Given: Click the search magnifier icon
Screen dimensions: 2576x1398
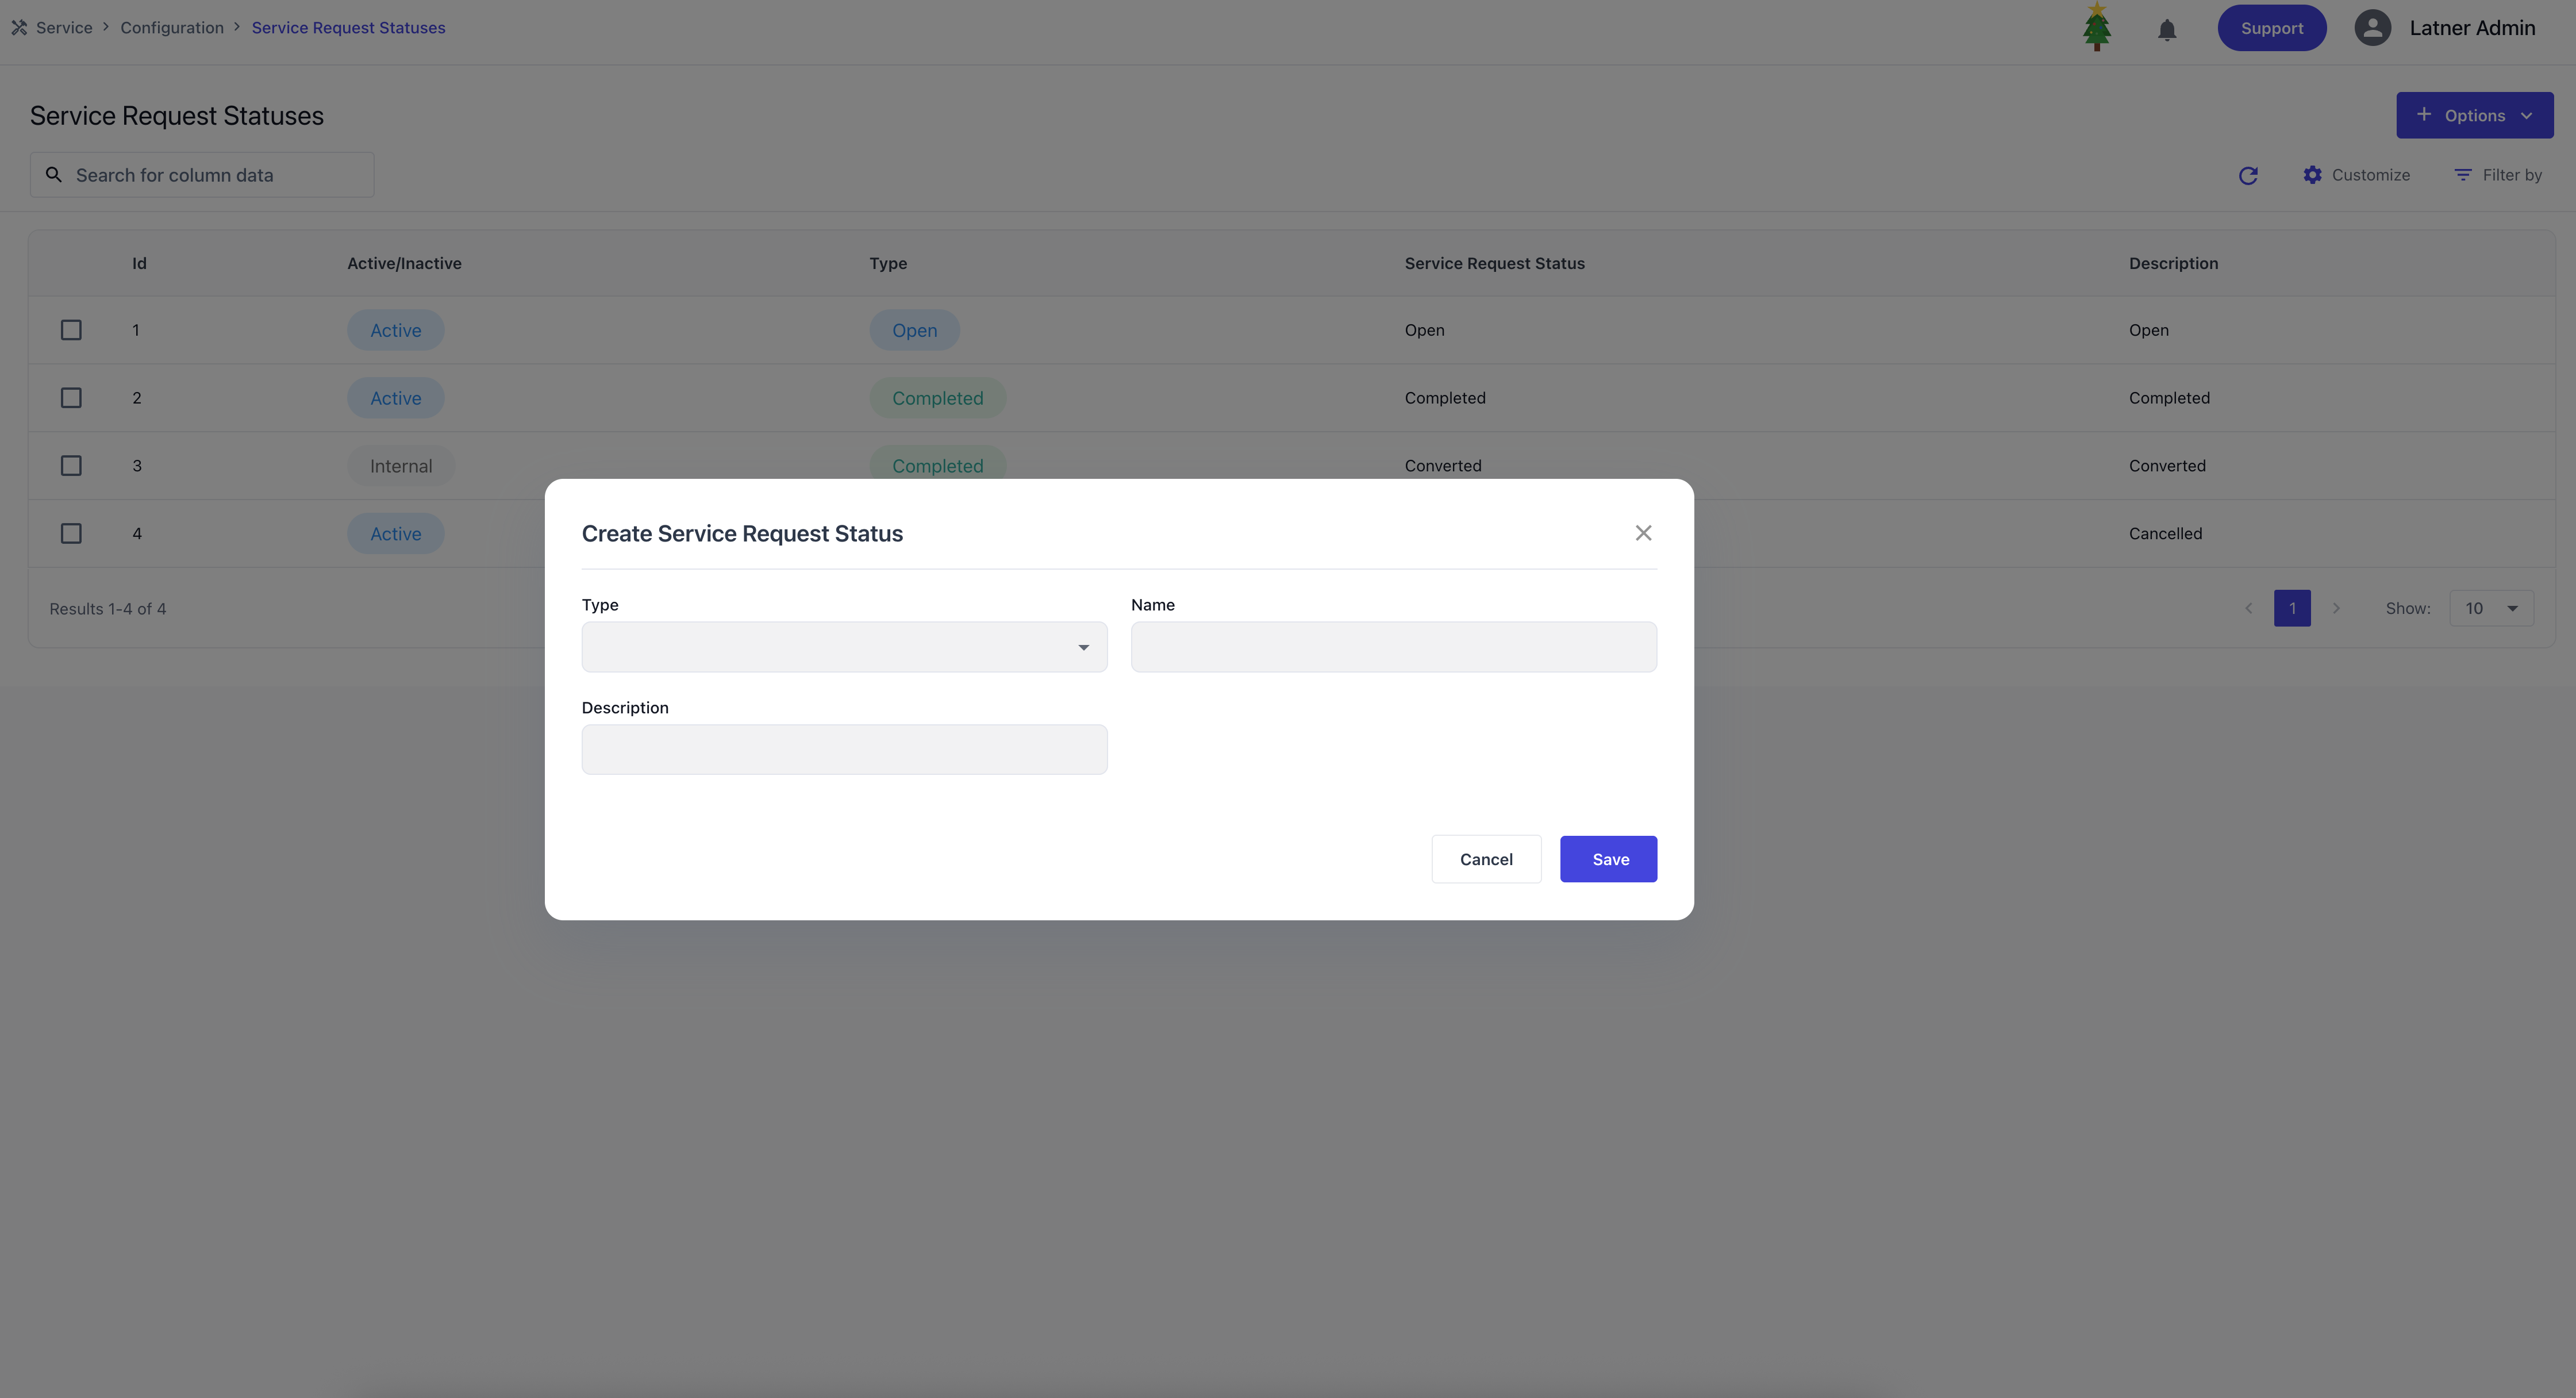Looking at the screenshot, I should click(54, 175).
